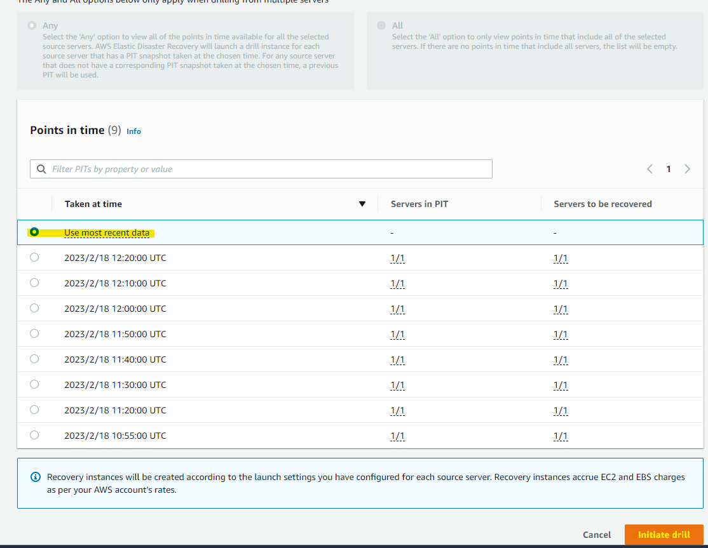Click '2023/2/18 11:20:00 UTC' timestamp text

coord(115,410)
